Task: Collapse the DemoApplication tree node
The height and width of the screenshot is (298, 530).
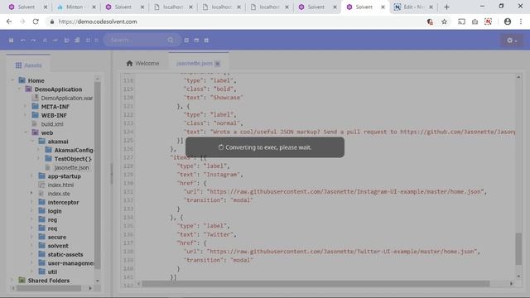Action: (x=19, y=89)
